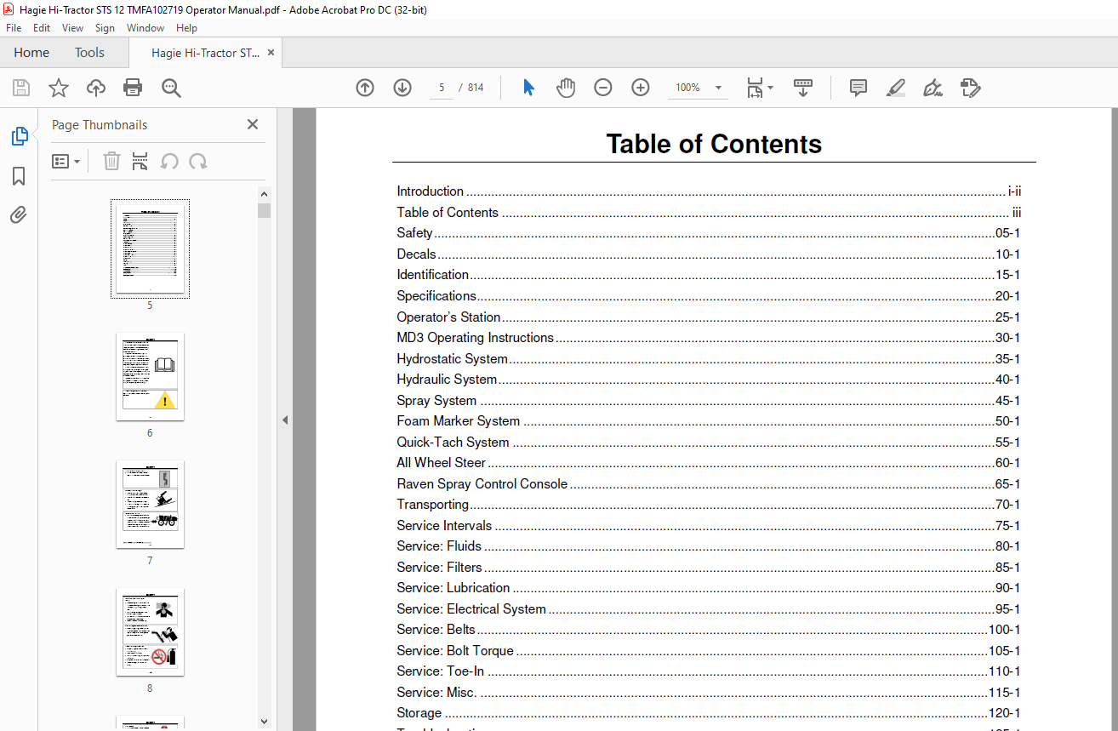Zoom out with minus button

pyautogui.click(x=603, y=88)
